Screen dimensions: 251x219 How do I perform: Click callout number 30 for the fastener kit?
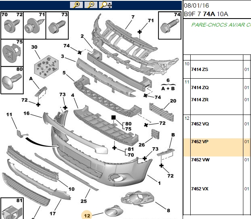click(x=34, y=47)
